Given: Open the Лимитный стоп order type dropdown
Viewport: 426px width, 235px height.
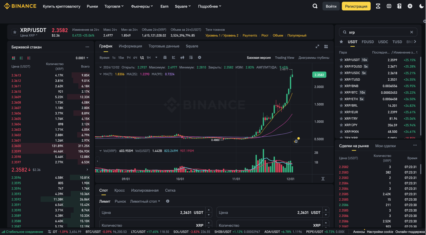Looking at the screenshot, I should [x=145, y=201].
